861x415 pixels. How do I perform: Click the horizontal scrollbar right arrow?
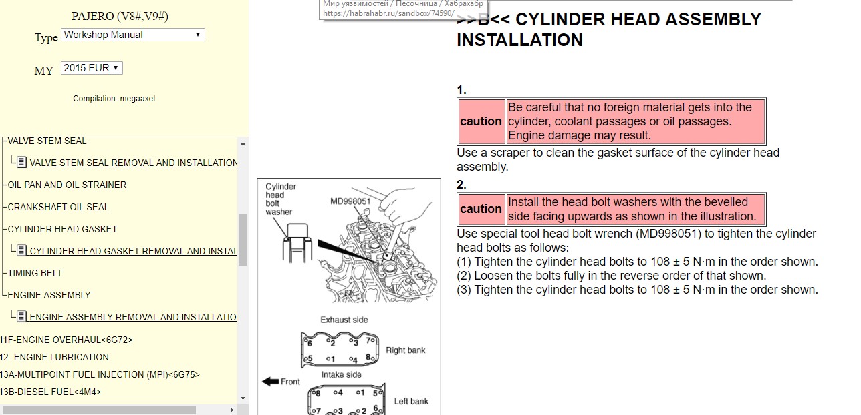[232, 410]
